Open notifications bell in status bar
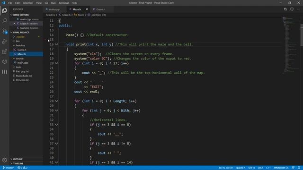This screenshot has height=170, width=303. [299, 168]
